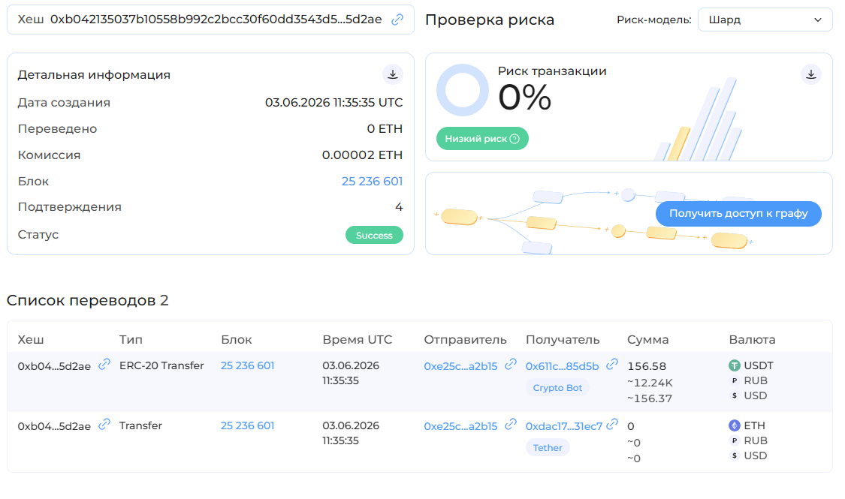845x499 pixels.
Task: Click the Валюта column header
Action: coord(752,340)
